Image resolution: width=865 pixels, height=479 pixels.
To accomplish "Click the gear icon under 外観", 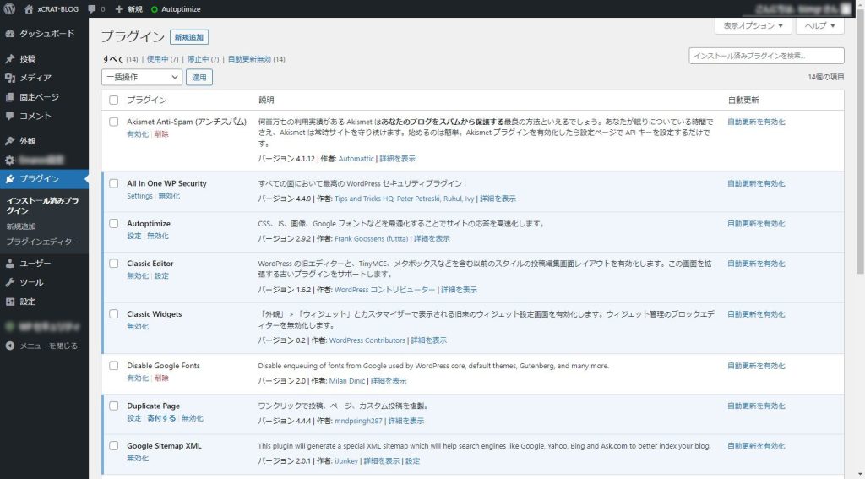I will (10, 160).
